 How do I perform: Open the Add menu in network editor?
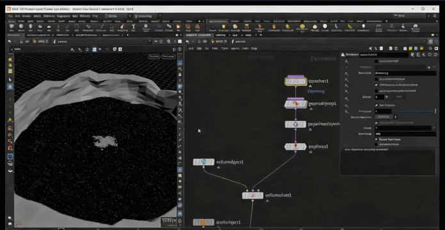[191, 49]
